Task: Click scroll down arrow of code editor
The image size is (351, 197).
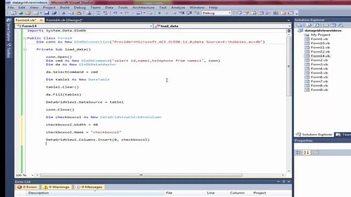Action: [x=288, y=171]
